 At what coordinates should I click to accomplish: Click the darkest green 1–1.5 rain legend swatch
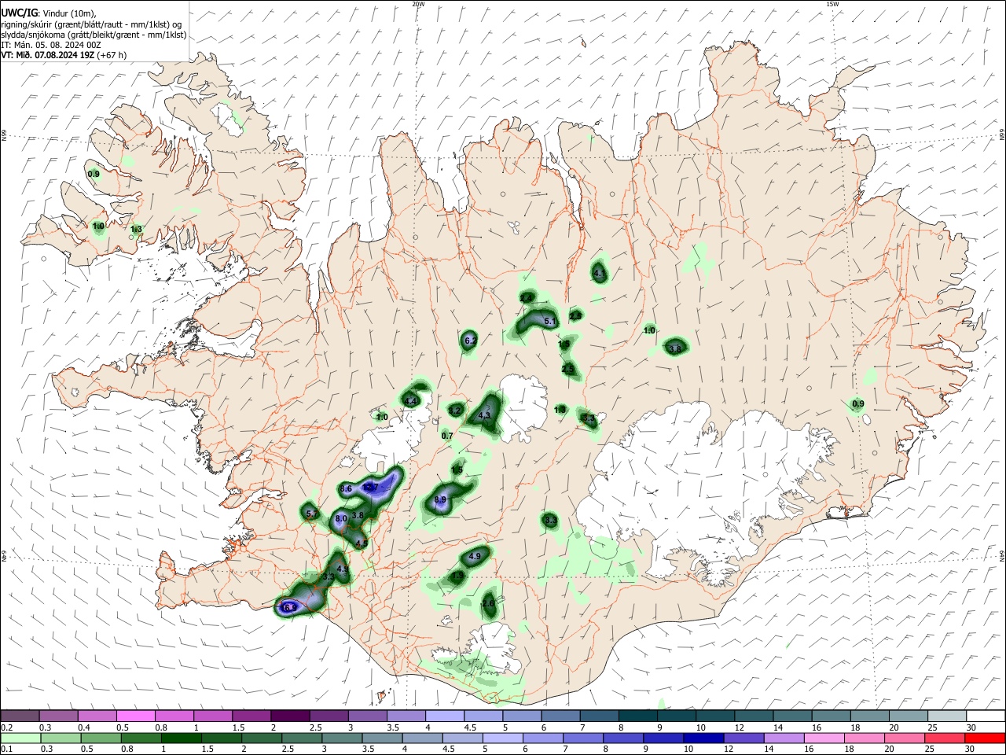click(182, 738)
